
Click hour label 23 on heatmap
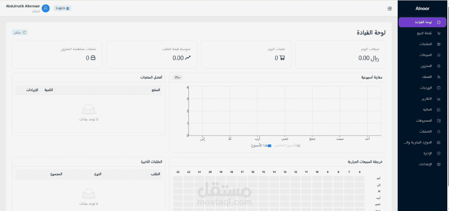178,172
